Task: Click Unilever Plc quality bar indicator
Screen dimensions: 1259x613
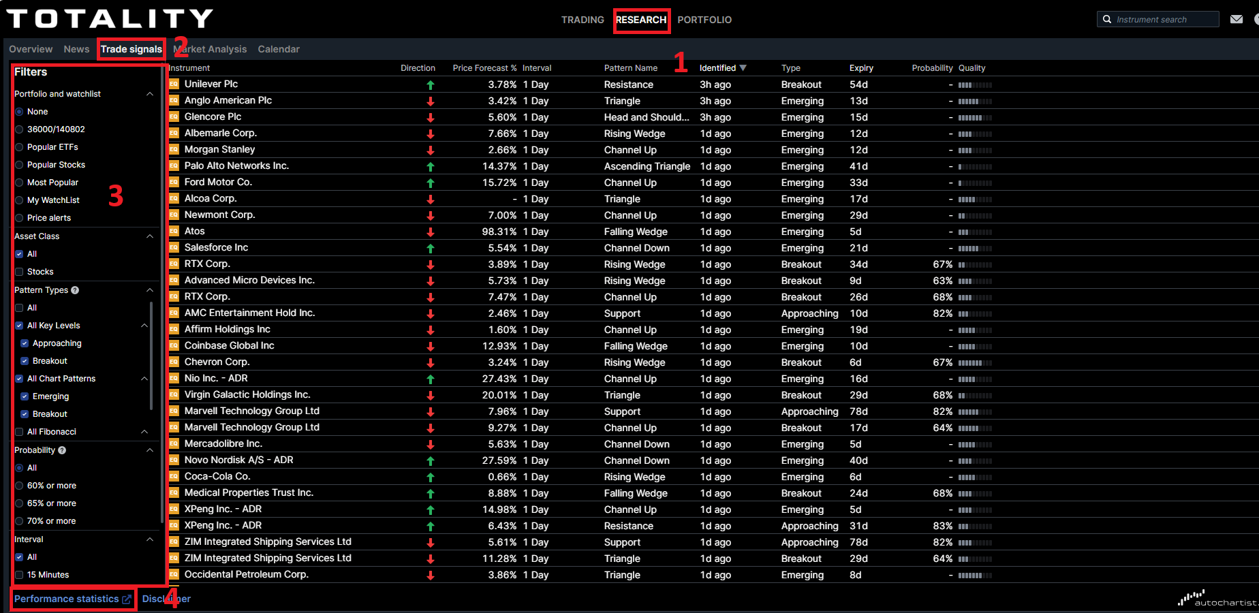Action: [x=975, y=85]
